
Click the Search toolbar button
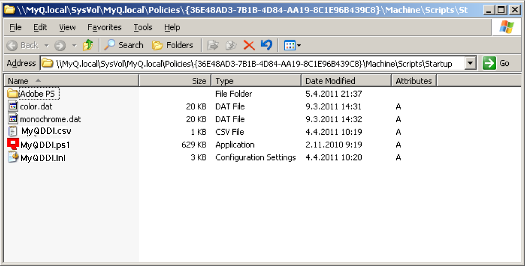pos(124,45)
